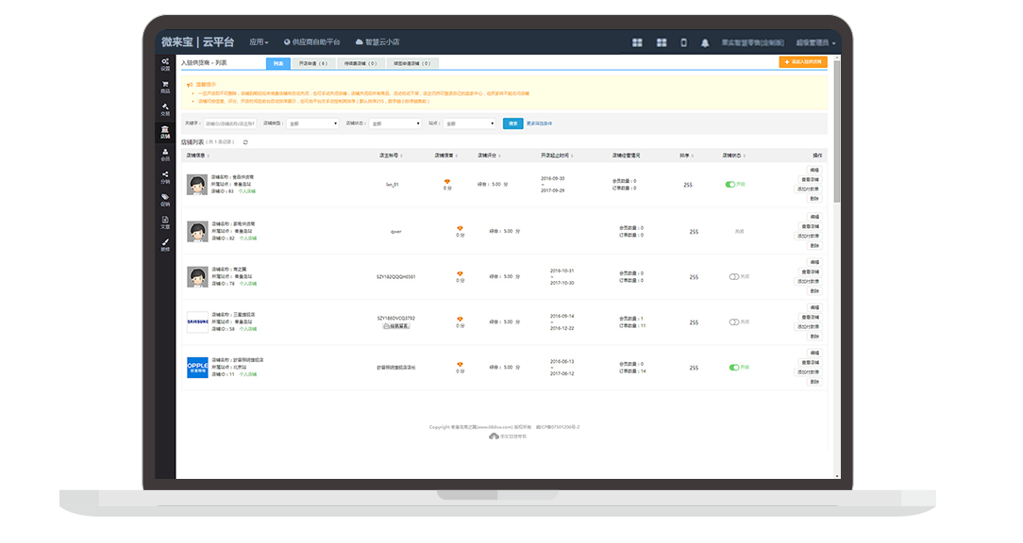Click the 促销 (Promotion) tag icon
Screen dimensions: 1023x543
pos(165,199)
